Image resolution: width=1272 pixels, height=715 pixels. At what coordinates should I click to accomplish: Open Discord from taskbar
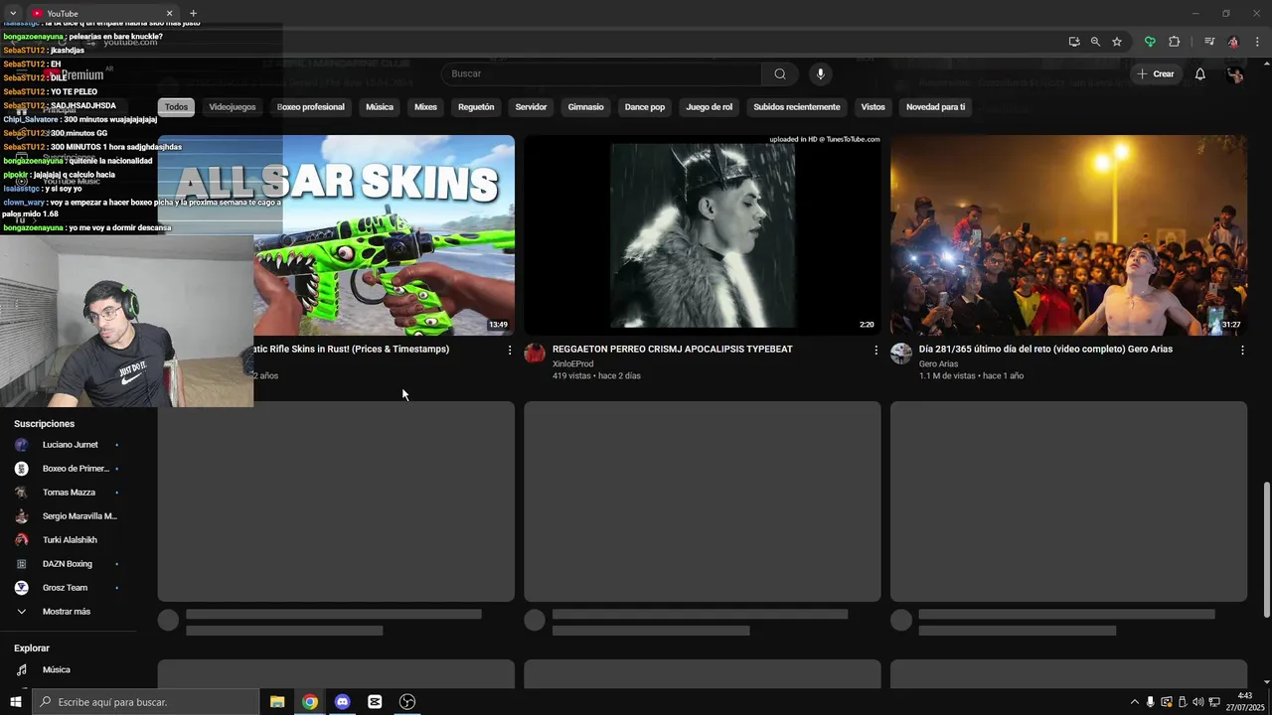[343, 702]
